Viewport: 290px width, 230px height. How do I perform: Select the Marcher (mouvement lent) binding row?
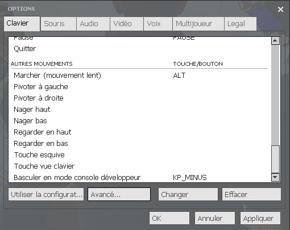(x=140, y=76)
